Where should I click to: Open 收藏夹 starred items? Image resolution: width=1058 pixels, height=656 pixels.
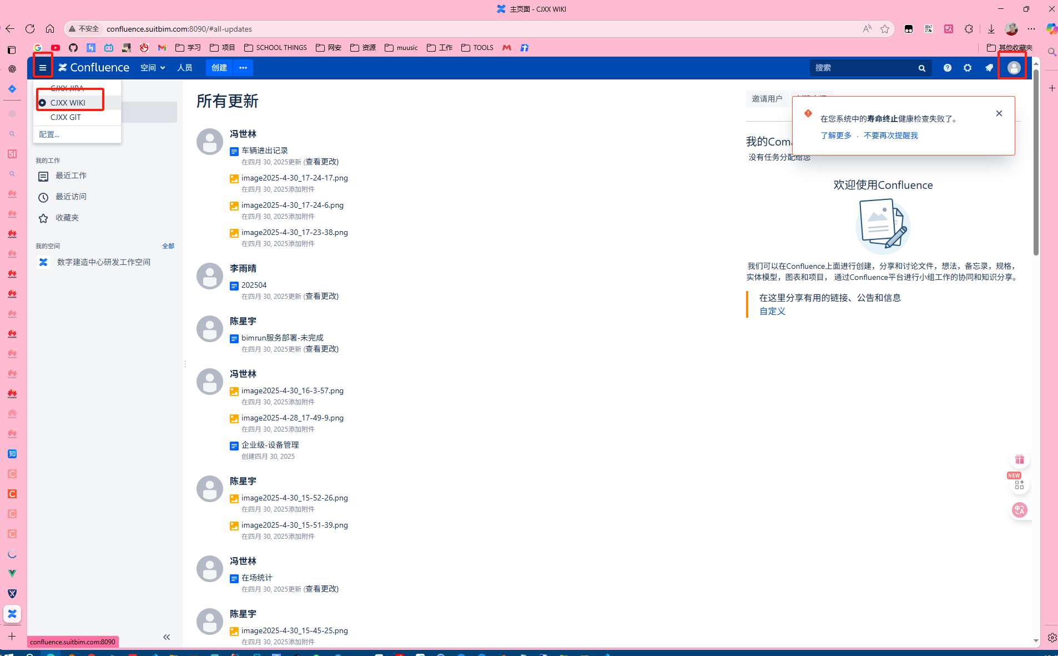[67, 218]
